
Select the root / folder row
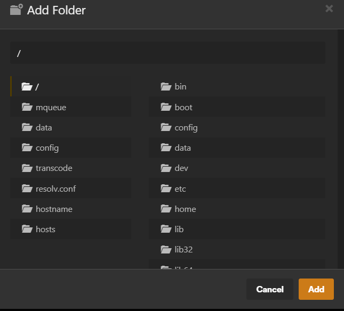pyautogui.click(x=70, y=86)
